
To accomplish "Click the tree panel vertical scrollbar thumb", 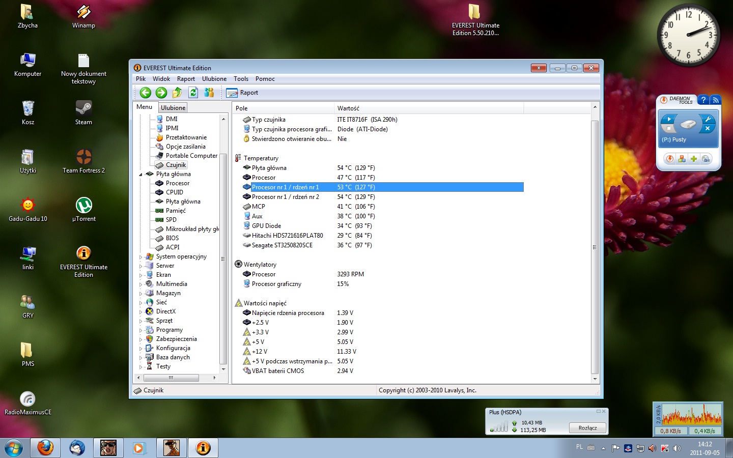I will (223, 259).
